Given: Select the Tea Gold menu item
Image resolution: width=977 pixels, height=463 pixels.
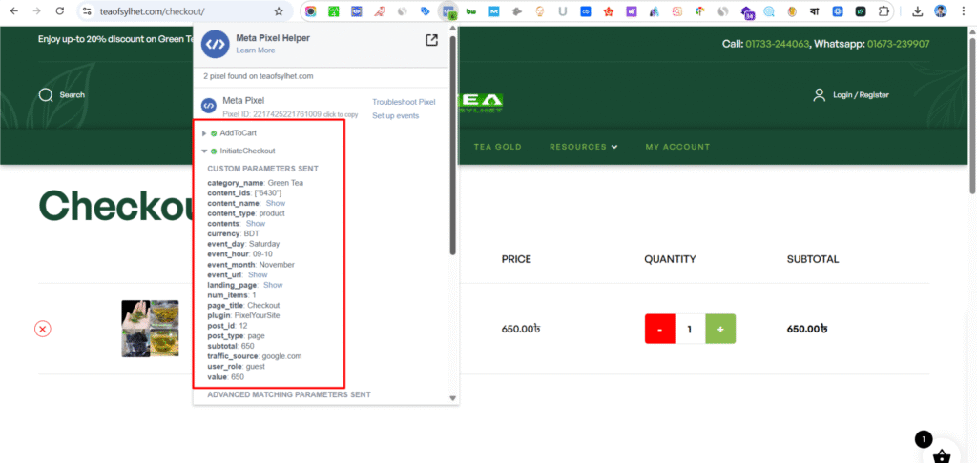Looking at the screenshot, I should point(497,147).
